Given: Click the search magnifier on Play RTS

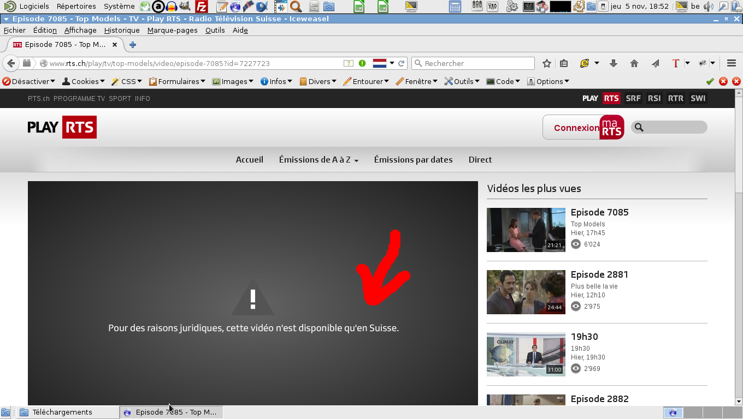Looking at the screenshot, I should tap(639, 128).
